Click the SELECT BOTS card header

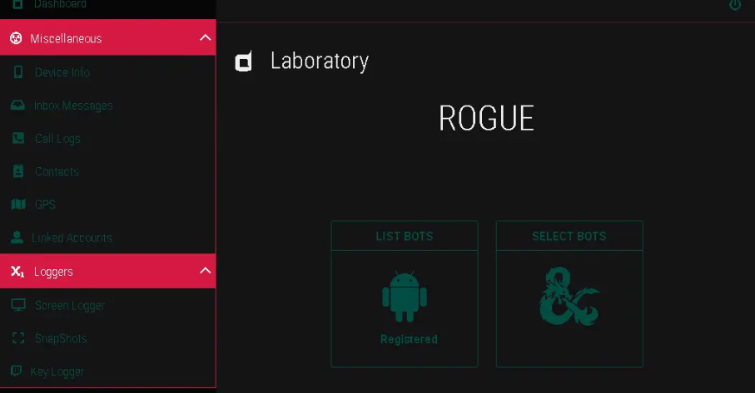[569, 236]
